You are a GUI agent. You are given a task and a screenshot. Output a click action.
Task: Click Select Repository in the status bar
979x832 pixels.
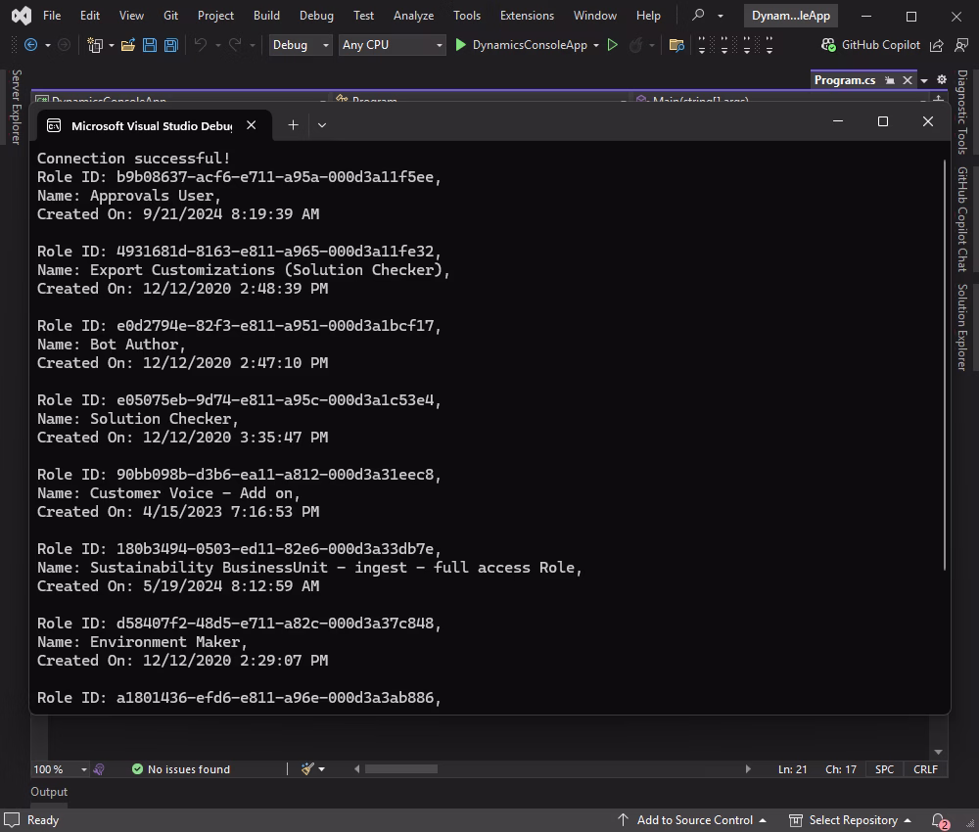(850, 820)
